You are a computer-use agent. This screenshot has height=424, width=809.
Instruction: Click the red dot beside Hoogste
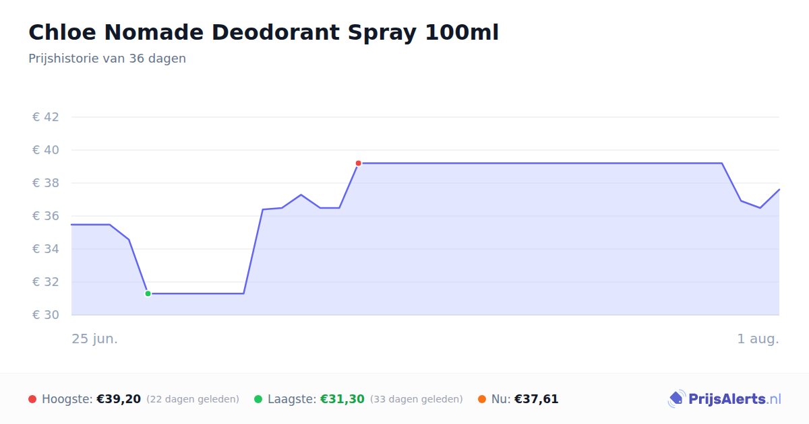(x=32, y=399)
